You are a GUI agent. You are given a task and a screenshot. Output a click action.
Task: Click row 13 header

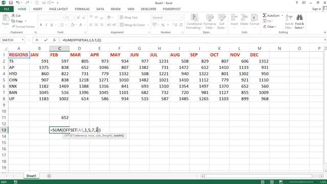[x=4, y=130]
